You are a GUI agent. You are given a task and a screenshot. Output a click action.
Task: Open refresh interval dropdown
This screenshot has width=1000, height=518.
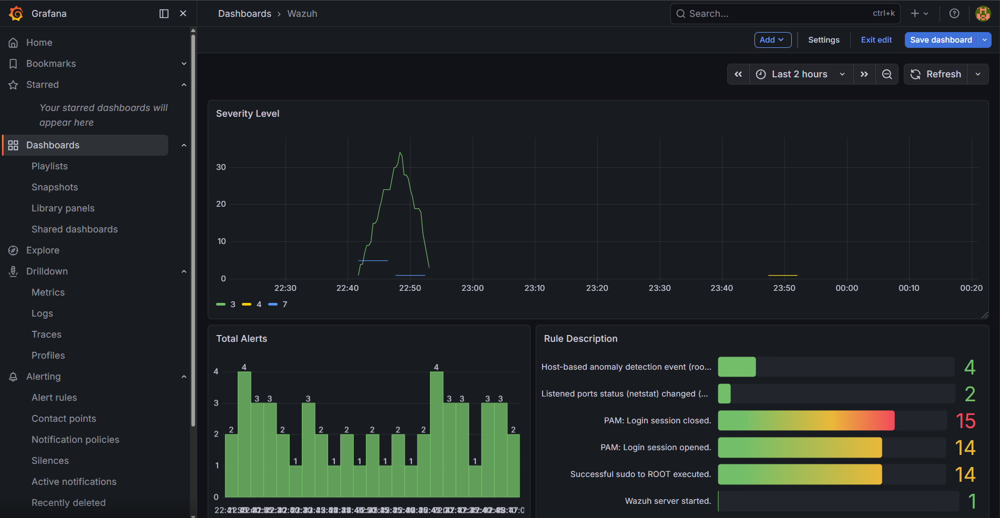point(978,74)
